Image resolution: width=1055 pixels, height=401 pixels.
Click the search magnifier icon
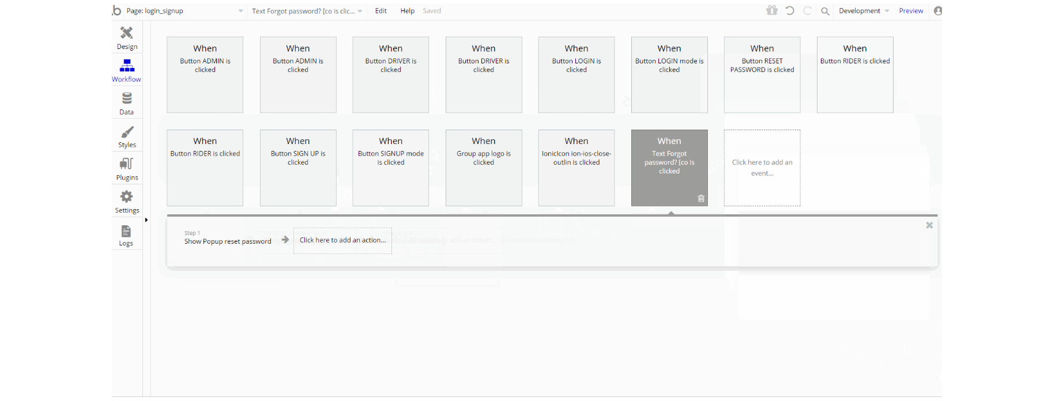coord(826,11)
